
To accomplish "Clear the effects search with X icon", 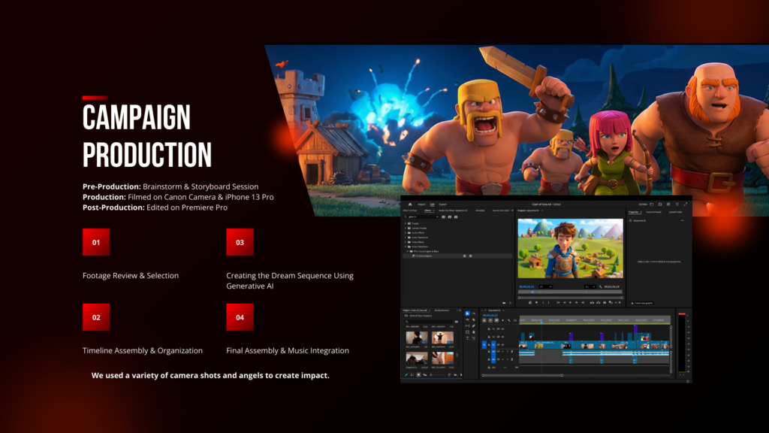I will [436, 216].
